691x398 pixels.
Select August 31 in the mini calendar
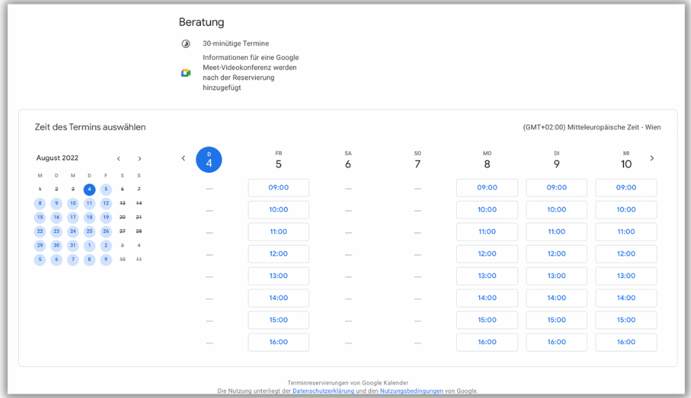point(72,244)
